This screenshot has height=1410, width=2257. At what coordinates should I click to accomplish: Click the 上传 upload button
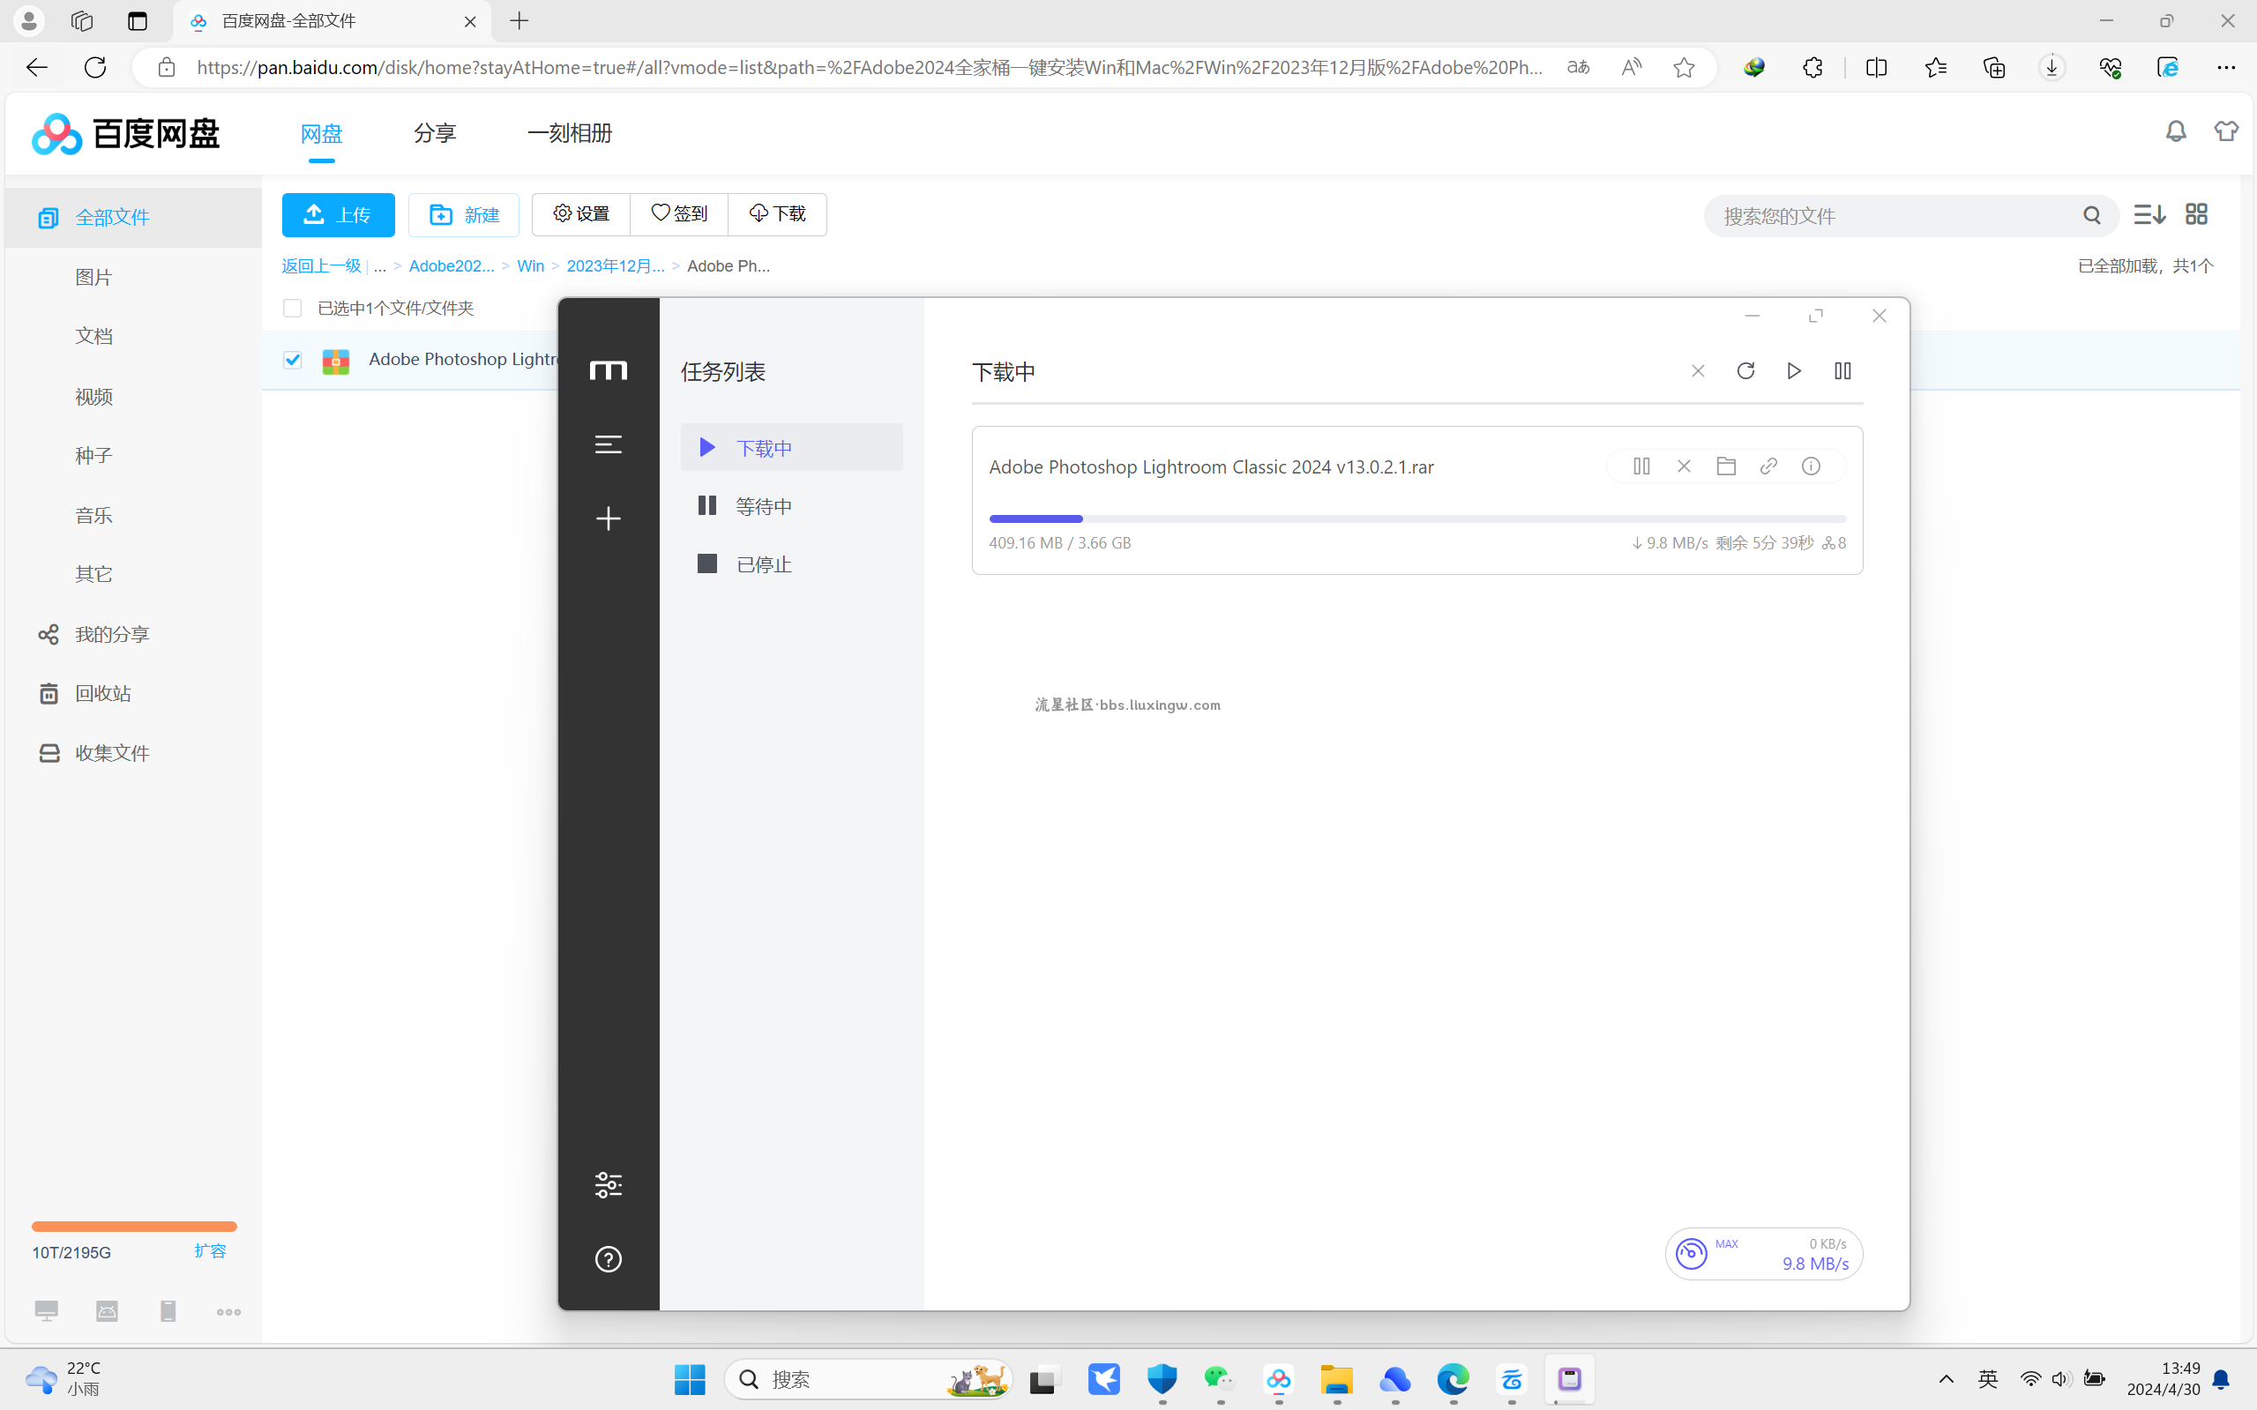(x=338, y=214)
